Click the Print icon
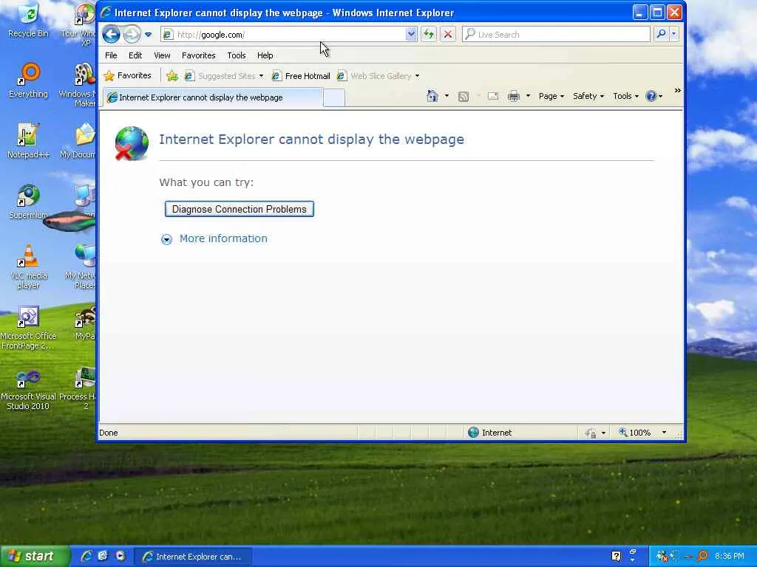Screen dimensions: 757x567 [514, 96]
